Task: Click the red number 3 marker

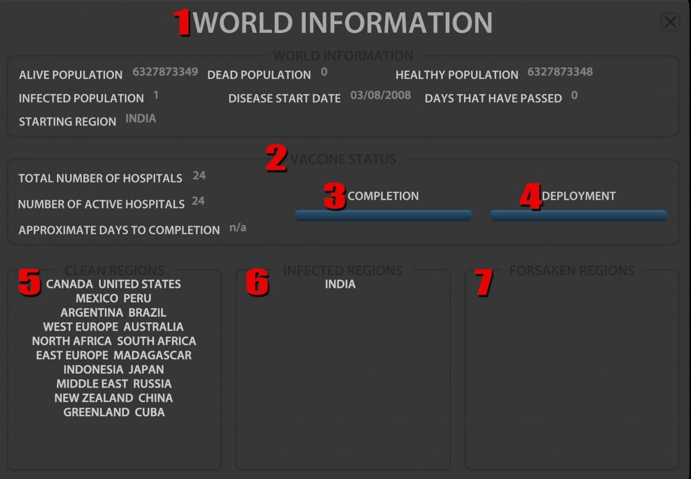Action: [335, 196]
